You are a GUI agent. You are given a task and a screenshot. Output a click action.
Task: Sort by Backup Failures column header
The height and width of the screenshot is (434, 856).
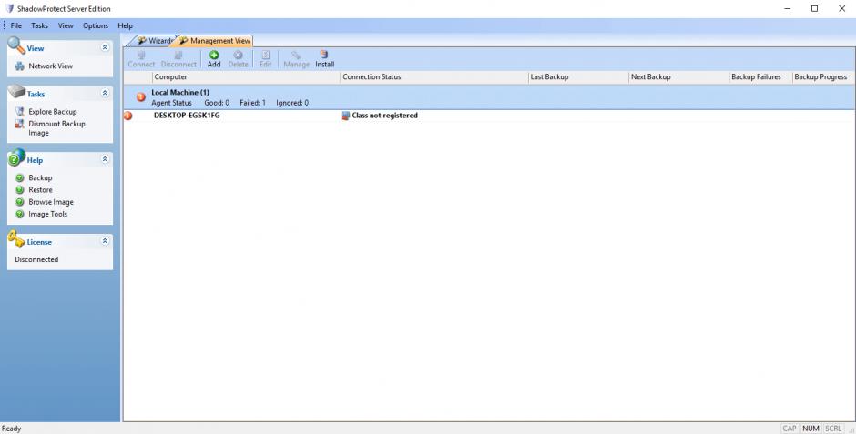click(760, 76)
